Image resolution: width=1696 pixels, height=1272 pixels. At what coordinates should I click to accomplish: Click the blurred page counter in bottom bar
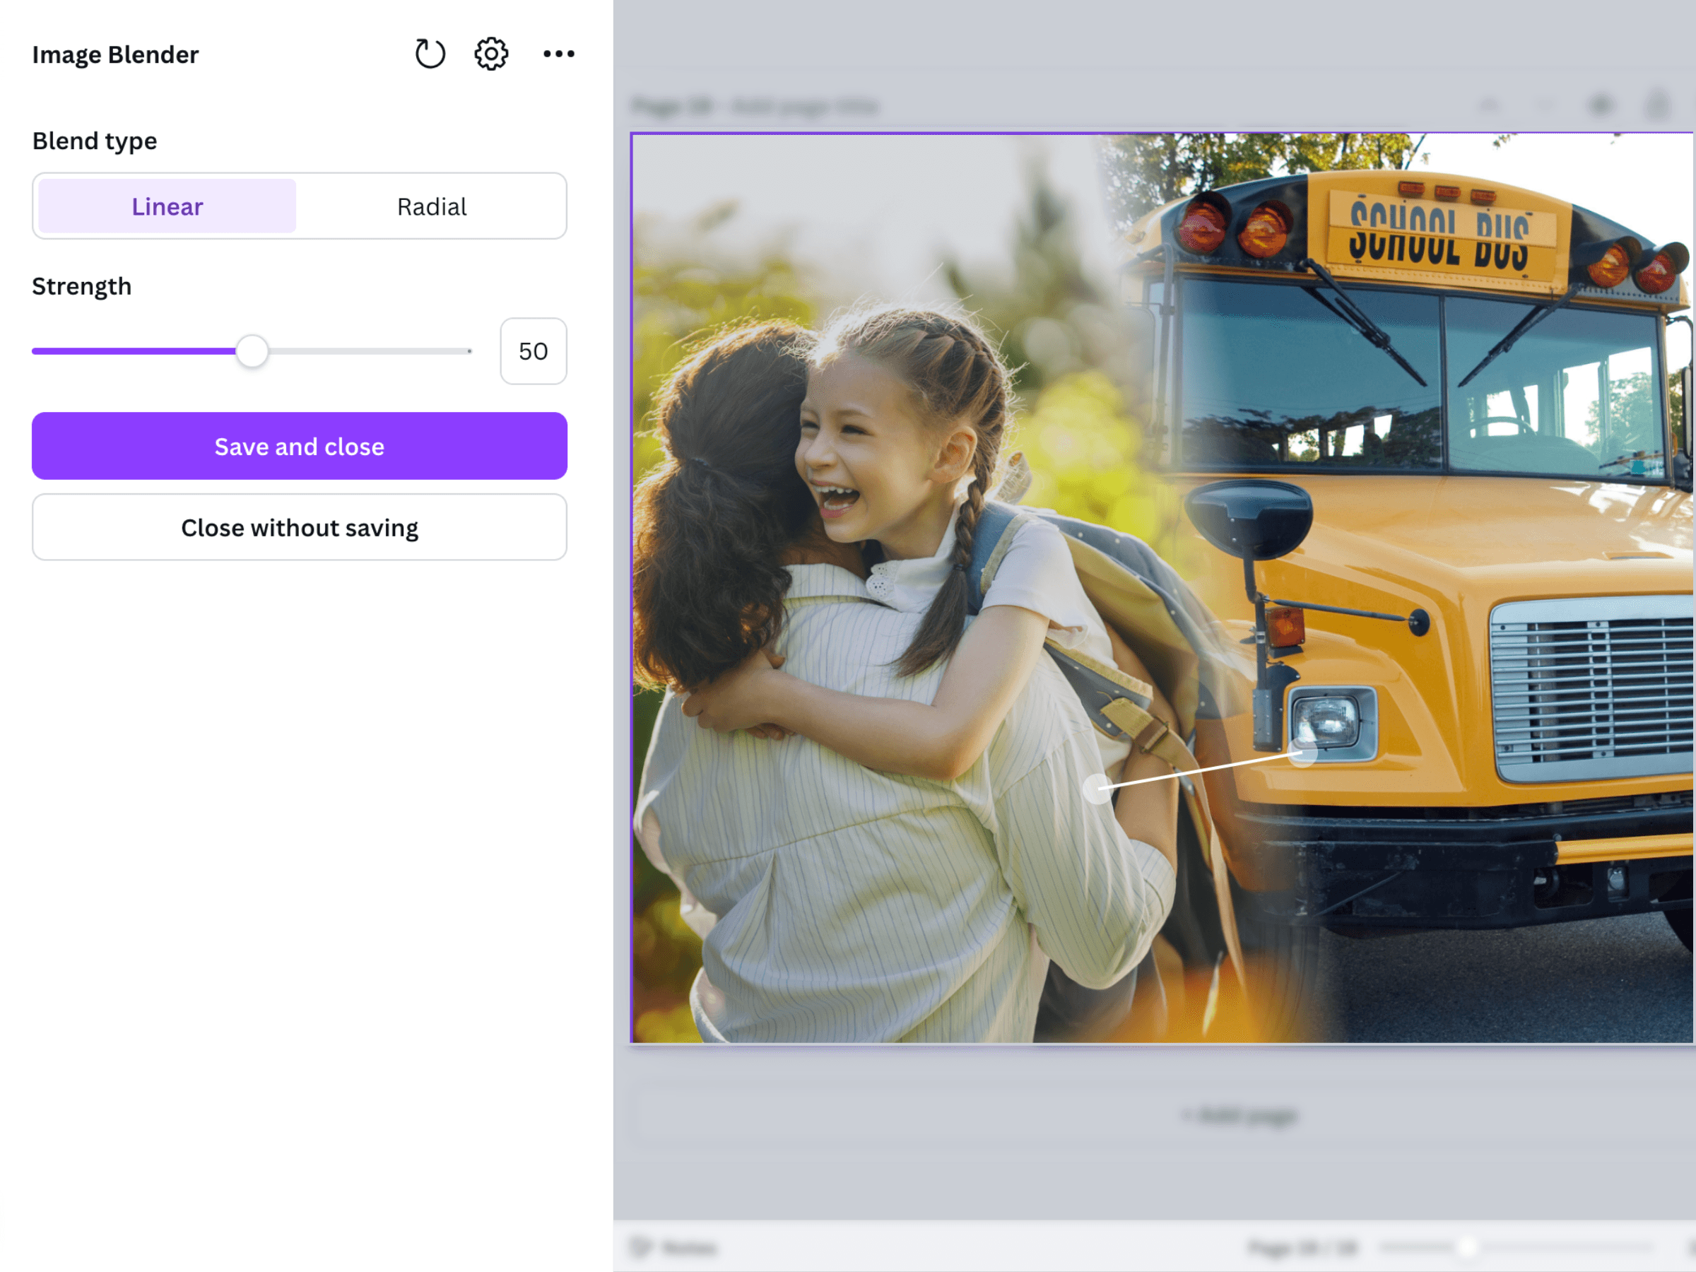coord(1302,1247)
